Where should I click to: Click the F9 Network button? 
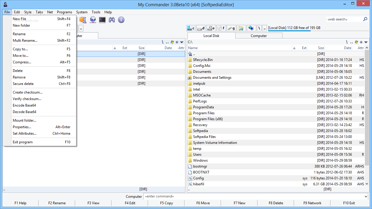(312, 203)
